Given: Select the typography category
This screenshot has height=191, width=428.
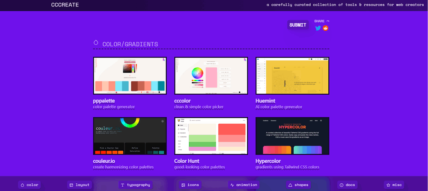Looking at the screenshot, I should click(135, 185).
